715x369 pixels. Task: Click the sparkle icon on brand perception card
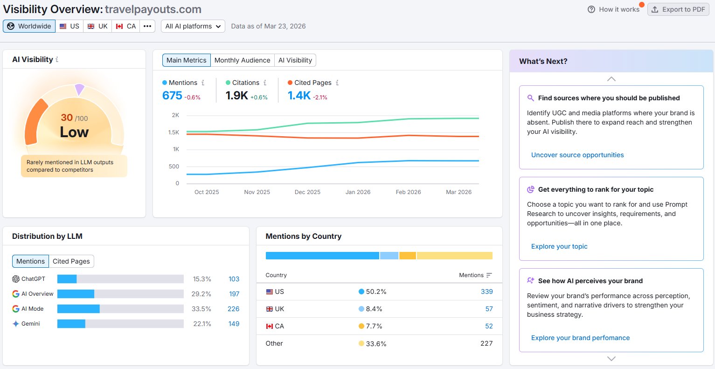coord(531,281)
